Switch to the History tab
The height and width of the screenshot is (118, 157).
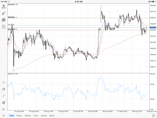[x=19, y=115]
